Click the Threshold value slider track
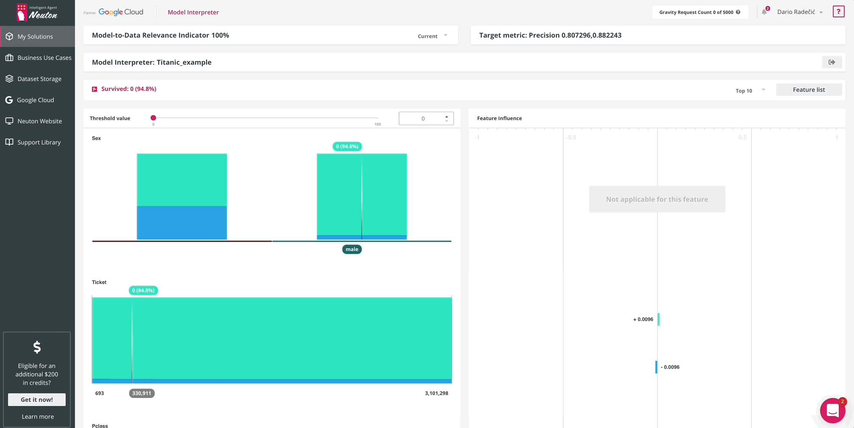Screen dimensions: 854x428 [266, 118]
